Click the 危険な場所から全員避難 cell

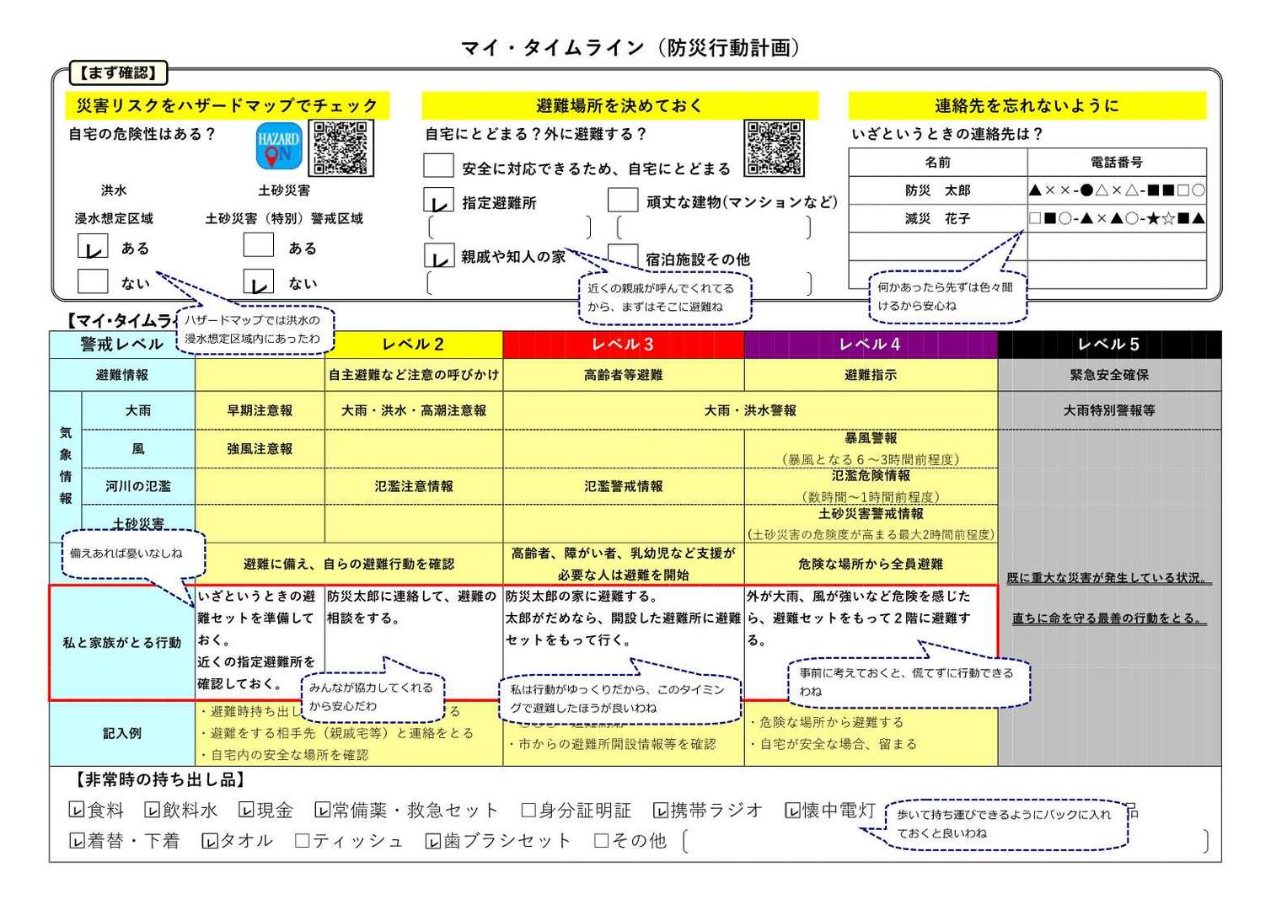pos(871,564)
